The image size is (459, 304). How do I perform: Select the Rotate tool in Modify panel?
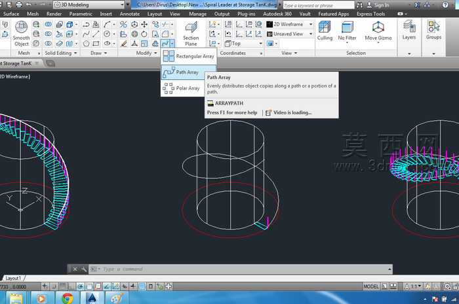144,34
